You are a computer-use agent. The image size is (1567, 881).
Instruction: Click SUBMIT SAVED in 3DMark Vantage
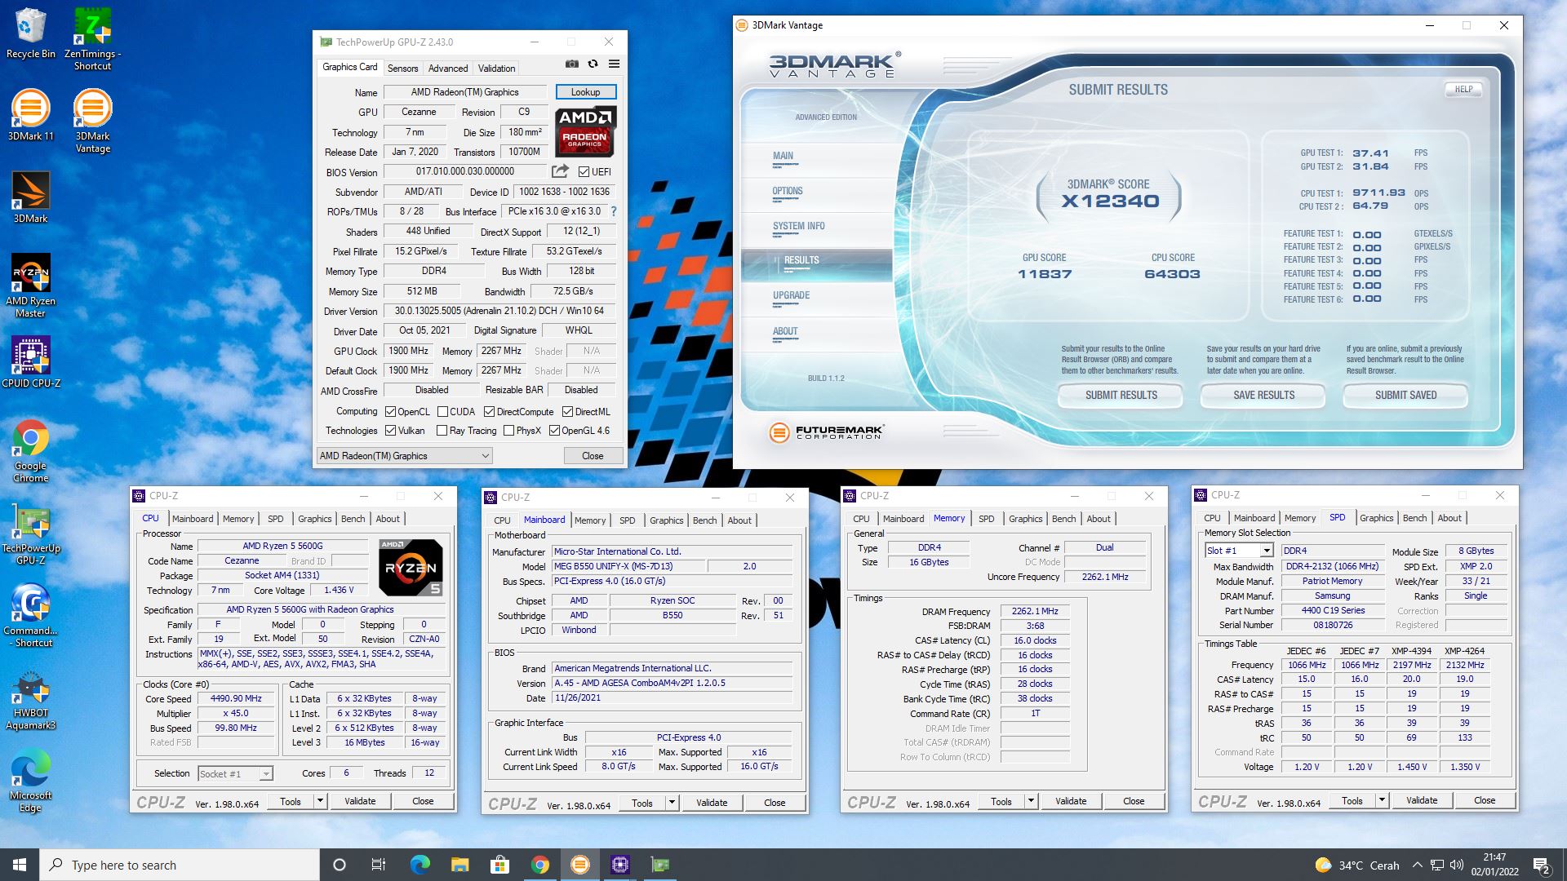point(1405,395)
